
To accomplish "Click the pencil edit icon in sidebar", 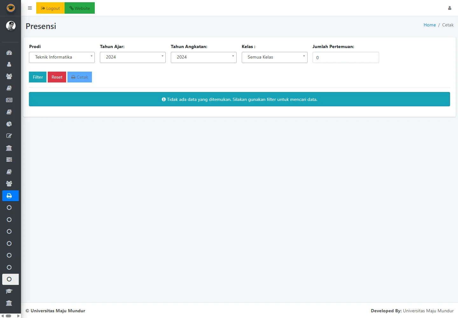I will (x=9, y=136).
